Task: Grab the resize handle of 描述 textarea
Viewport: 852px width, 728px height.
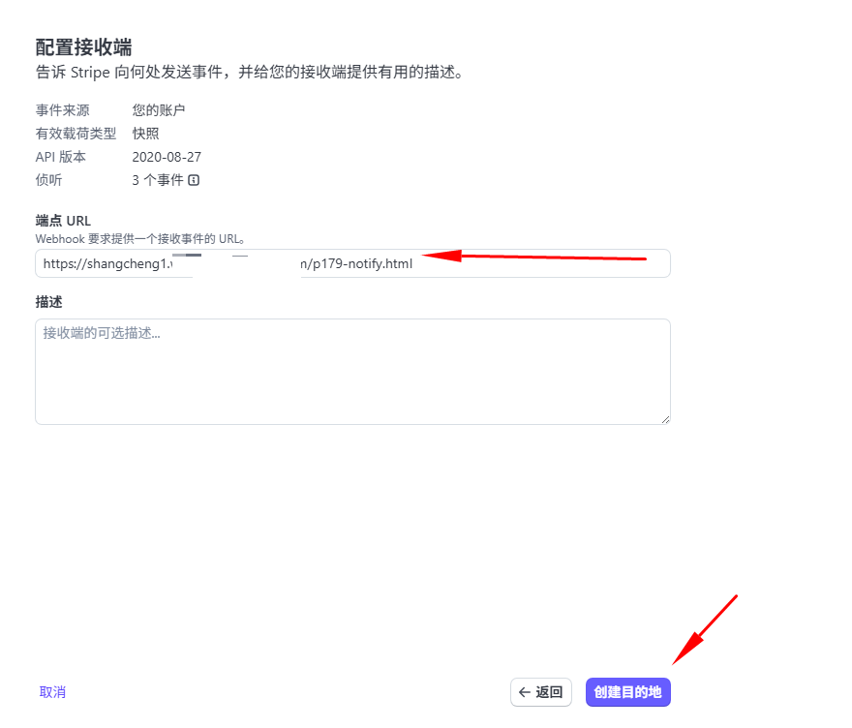Action: 664,418
